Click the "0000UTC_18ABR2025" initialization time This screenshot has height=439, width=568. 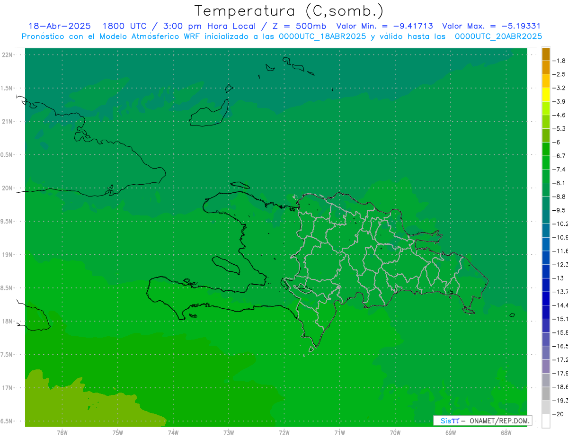[322, 36]
